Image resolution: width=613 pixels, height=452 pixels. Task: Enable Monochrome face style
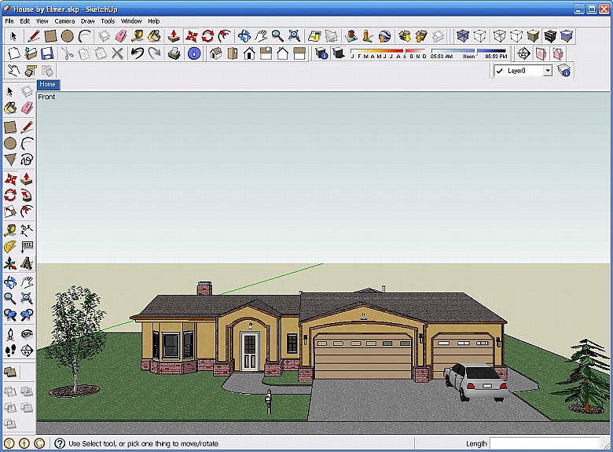[x=567, y=36]
